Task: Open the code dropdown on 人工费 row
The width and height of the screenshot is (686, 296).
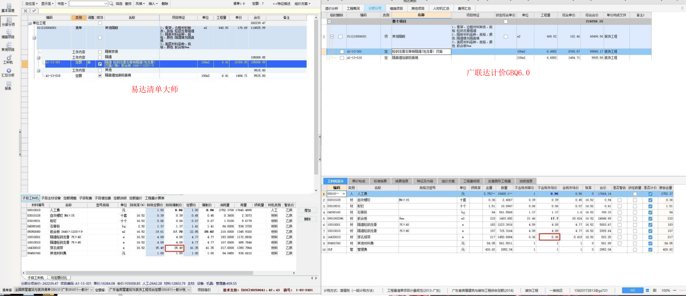Action: pyautogui.click(x=344, y=194)
